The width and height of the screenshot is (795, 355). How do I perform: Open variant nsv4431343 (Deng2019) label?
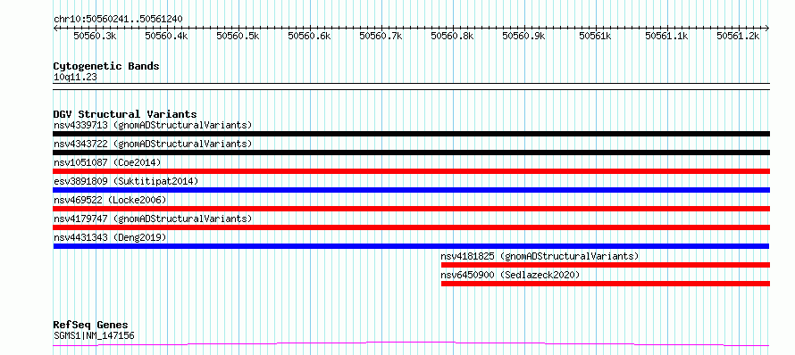(110, 237)
